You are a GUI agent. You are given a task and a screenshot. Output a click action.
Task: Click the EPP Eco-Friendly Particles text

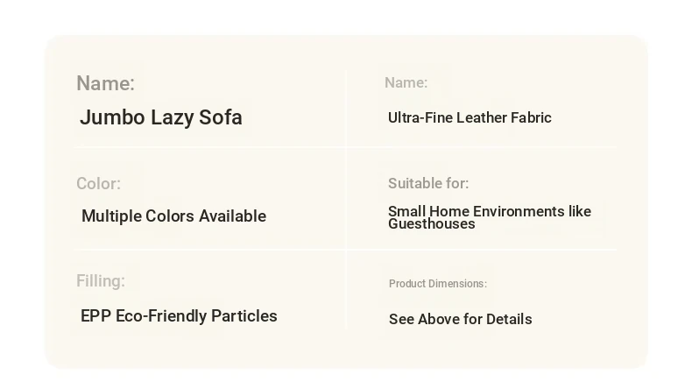click(179, 316)
